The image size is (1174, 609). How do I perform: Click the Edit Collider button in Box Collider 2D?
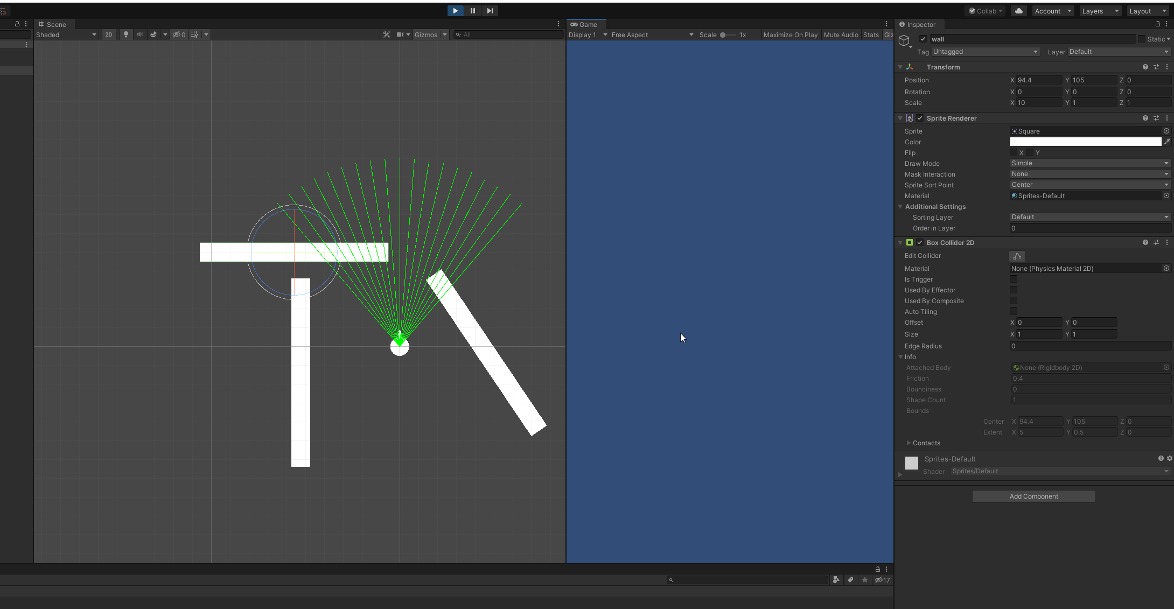[x=1017, y=256]
